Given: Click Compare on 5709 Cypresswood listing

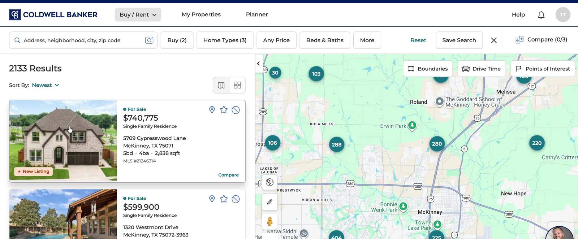Looking at the screenshot, I should [228, 175].
